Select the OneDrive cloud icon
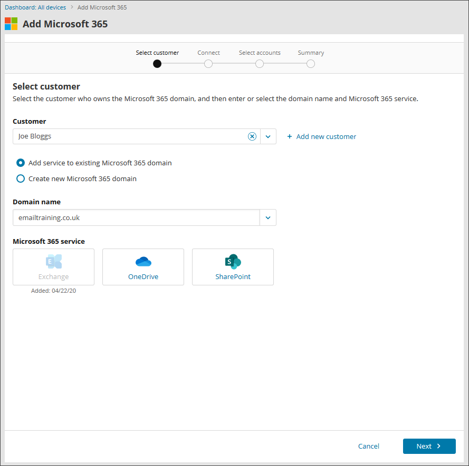The height and width of the screenshot is (466, 469). click(143, 262)
